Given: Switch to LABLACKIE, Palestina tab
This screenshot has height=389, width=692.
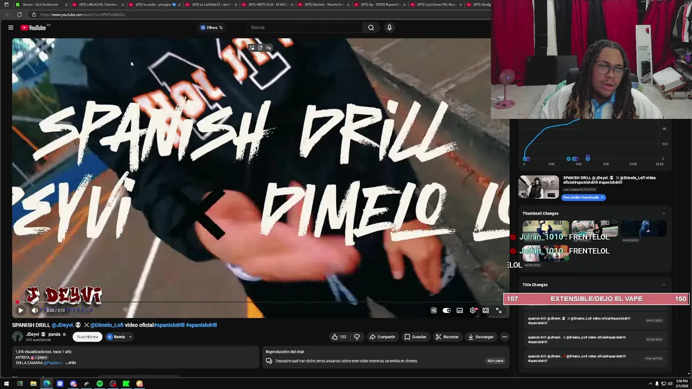Looking at the screenshot, I should click(98, 4).
